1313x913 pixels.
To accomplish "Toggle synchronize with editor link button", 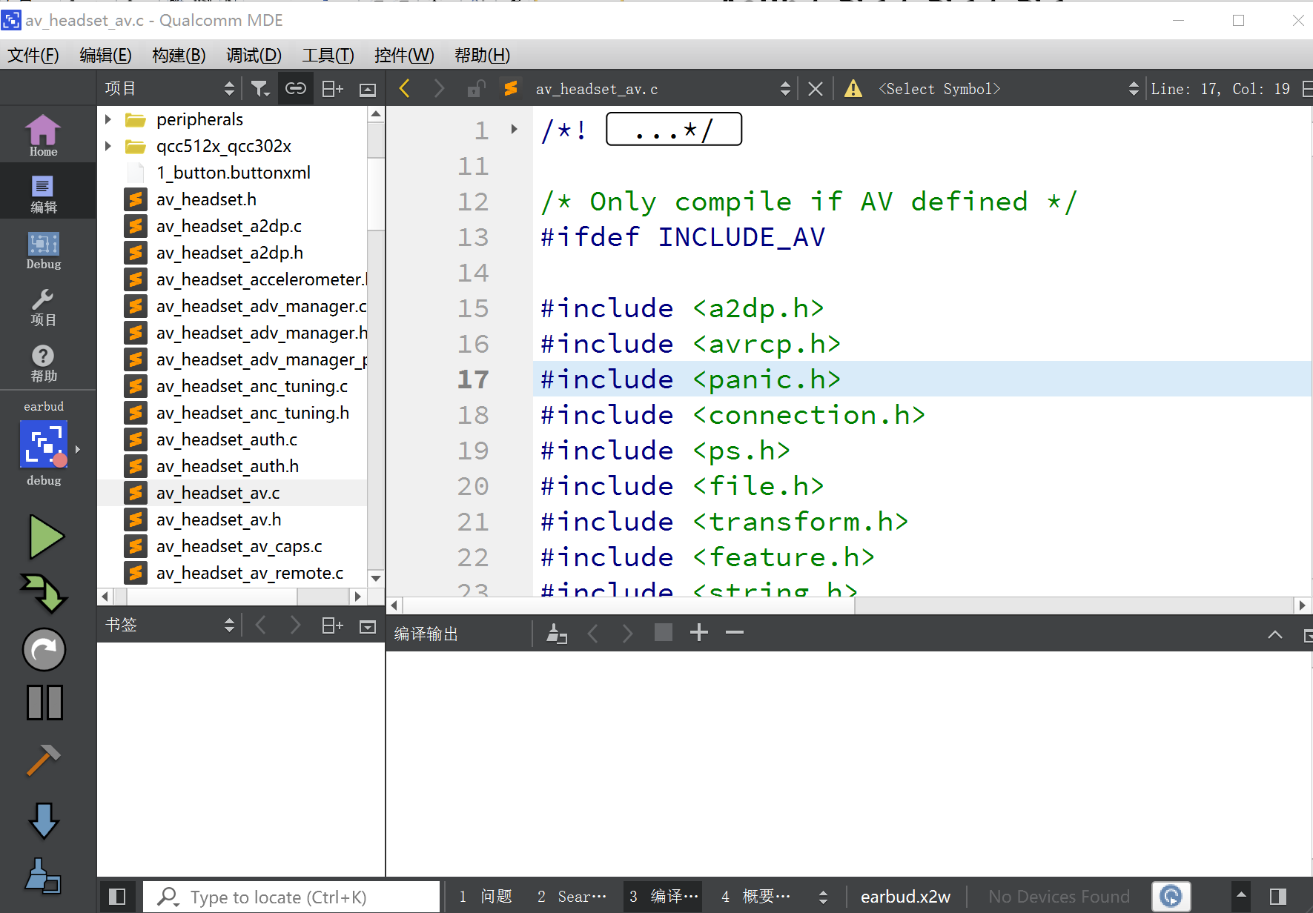I will point(295,89).
